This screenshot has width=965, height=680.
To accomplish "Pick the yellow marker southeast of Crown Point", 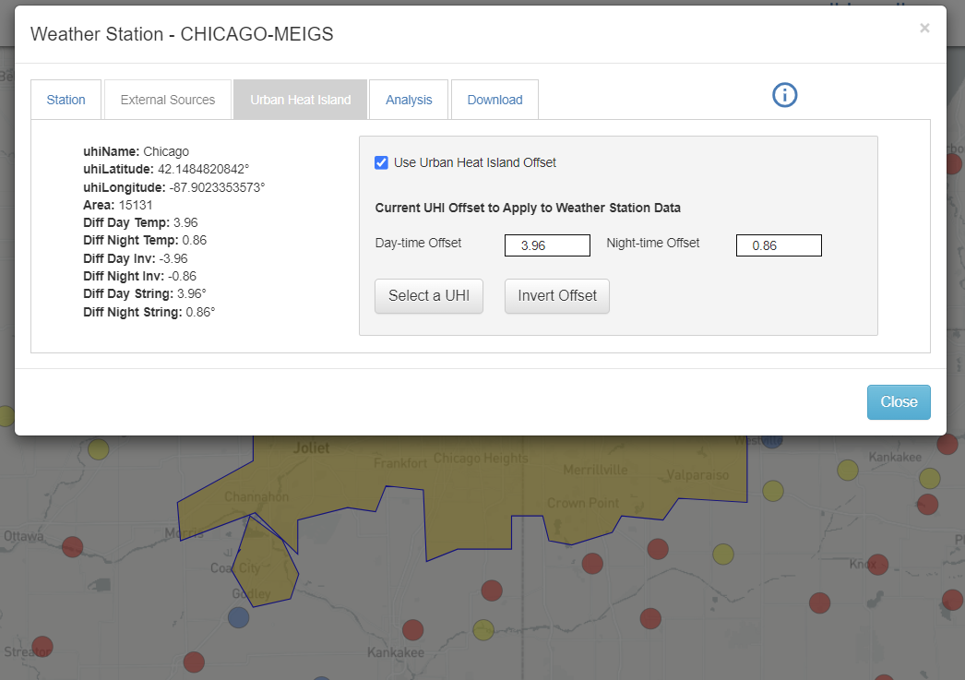I will [724, 554].
